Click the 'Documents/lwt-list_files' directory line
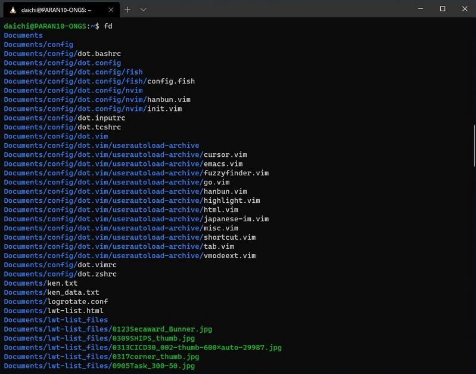Screen dimensions: 476x374 pos(56,320)
